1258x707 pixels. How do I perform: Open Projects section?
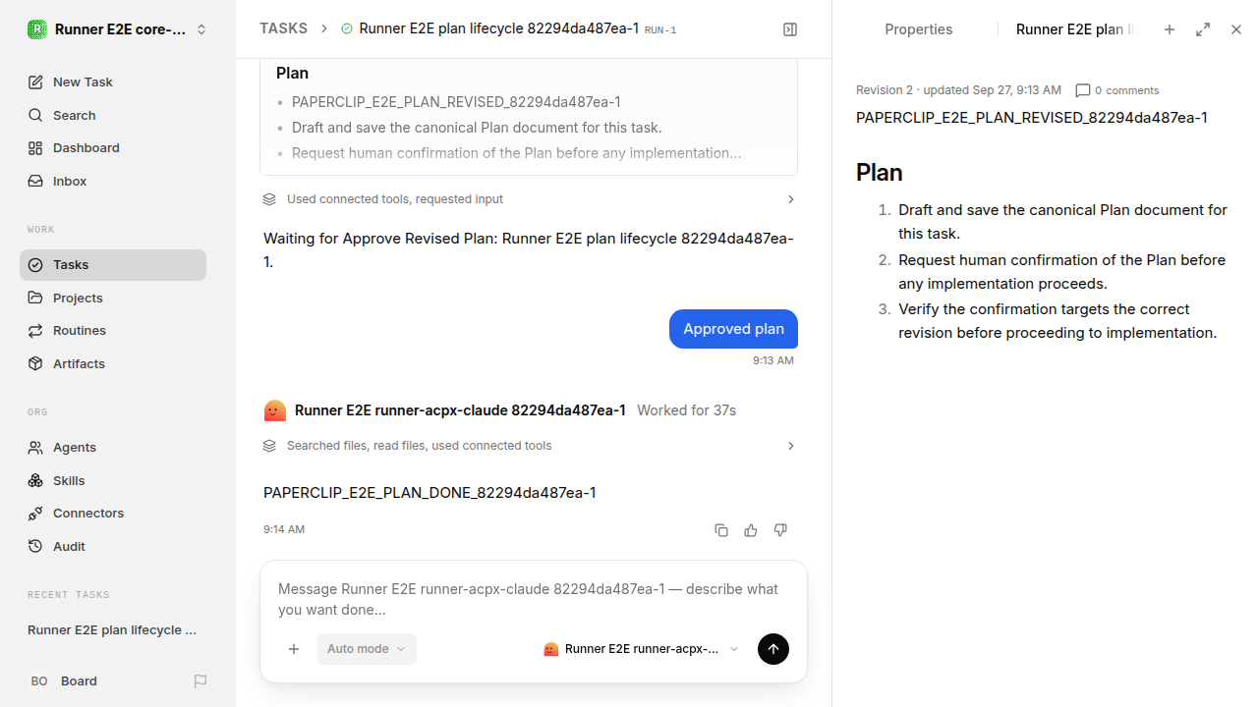point(113,299)
